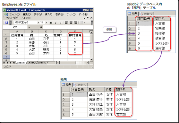This screenshot has height=123, width=179.
Task: Expand standard toolbar options next to Save icon
Action: pyautogui.click(x=11, y=23)
